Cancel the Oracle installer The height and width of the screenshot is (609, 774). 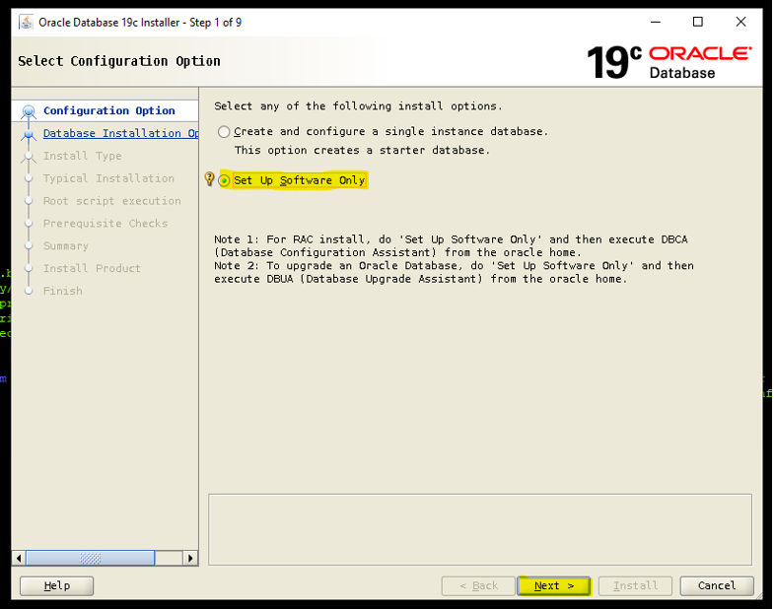click(717, 585)
